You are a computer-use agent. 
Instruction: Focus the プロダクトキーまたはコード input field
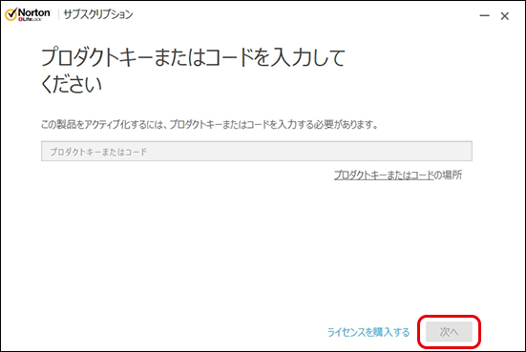click(x=257, y=151)
